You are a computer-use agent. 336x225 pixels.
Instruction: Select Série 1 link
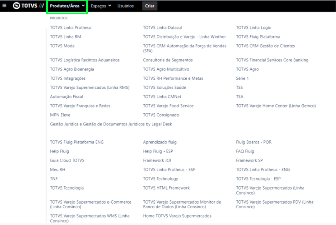pyautogui.click(x=242, y=78)
